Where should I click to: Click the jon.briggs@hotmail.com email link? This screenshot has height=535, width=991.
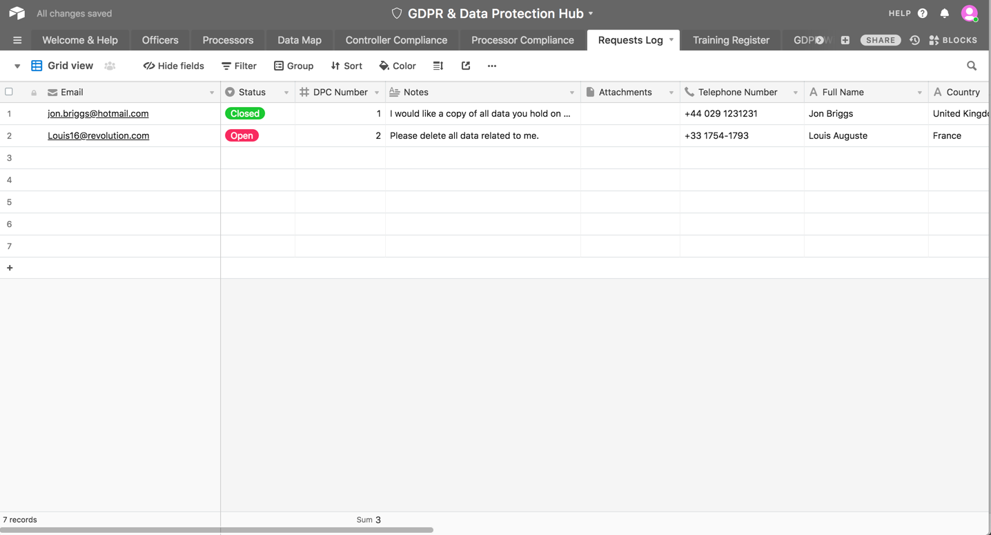click(x=98, y=113)
